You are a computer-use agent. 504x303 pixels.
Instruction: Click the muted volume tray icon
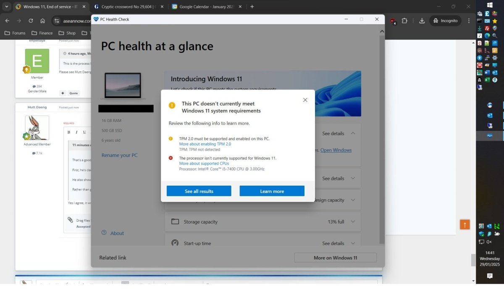tap(489, 242)
